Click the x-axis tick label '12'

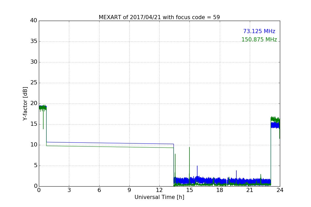[159, 190]
